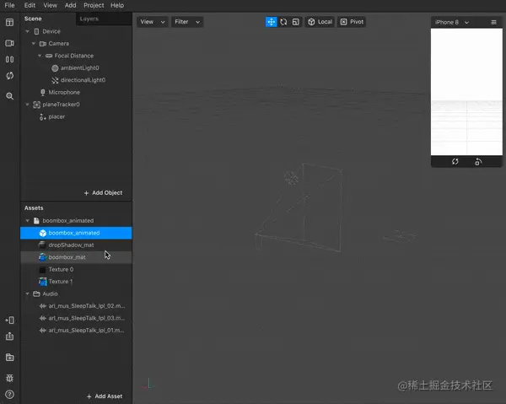
Task: Click the directionalLight0 light icon
Action: 55,80
